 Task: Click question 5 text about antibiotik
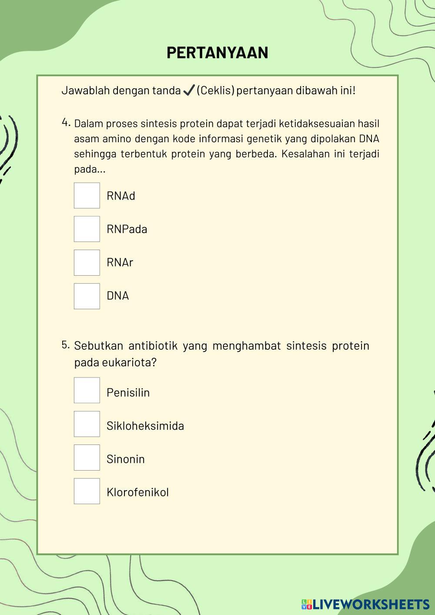tap(221, 354)
